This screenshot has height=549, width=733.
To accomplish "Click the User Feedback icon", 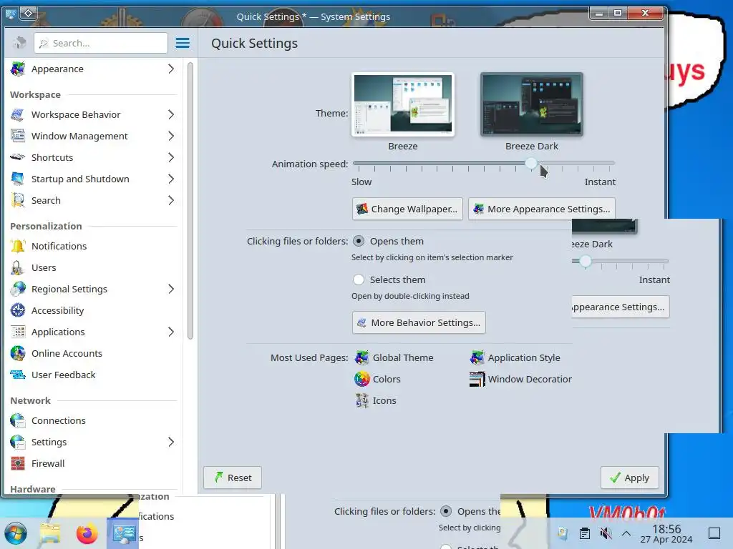I will coord(18,375).
